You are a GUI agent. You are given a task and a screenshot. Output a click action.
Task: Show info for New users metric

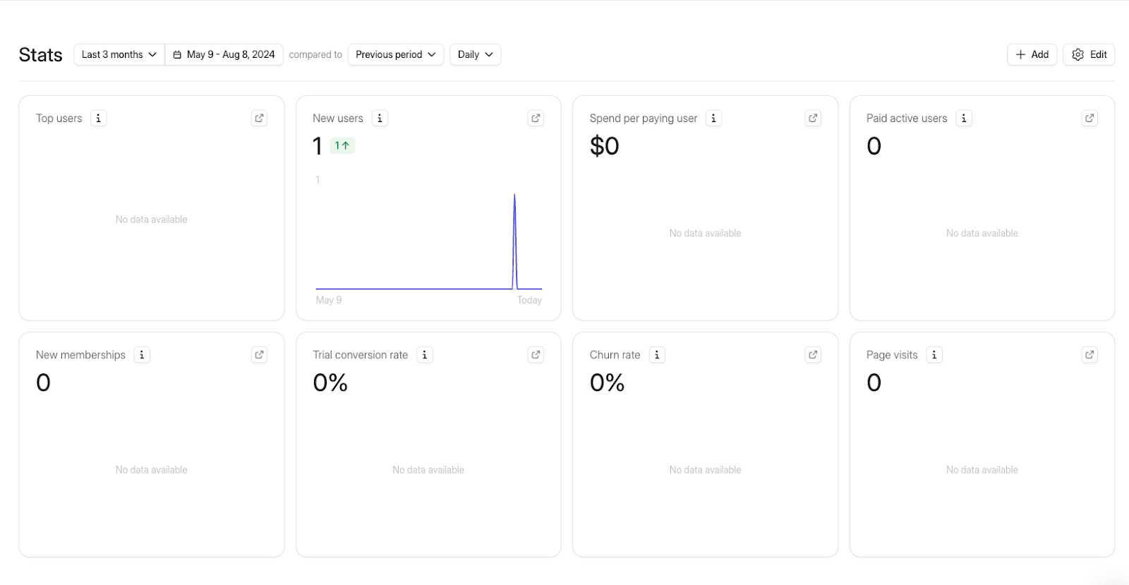[x=380, y=119]
